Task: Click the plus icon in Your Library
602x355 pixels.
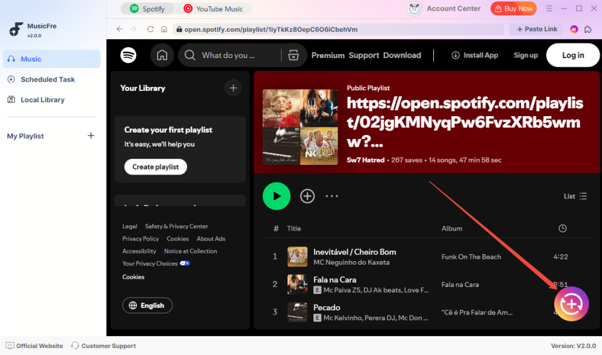Action: [233, 88]
